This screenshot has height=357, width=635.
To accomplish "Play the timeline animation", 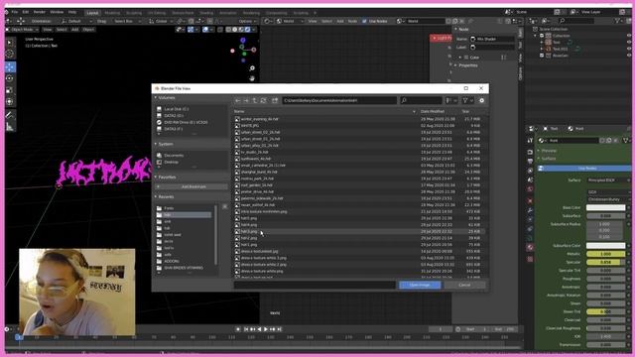I will [266, 329].
